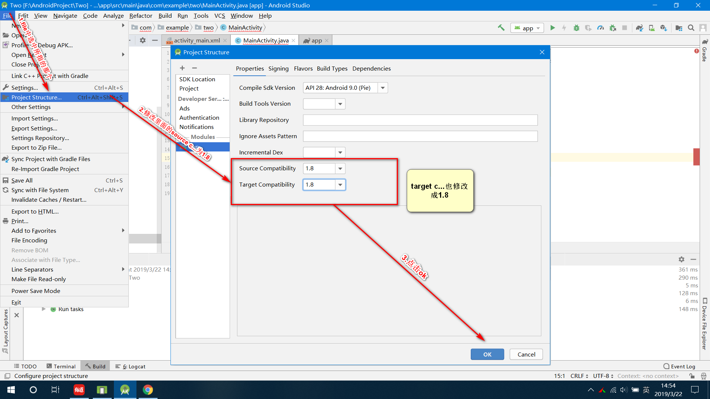This screenshot has height=399, width=710.
Task: Select SDK Location in left list
Action: pos(197,79)
